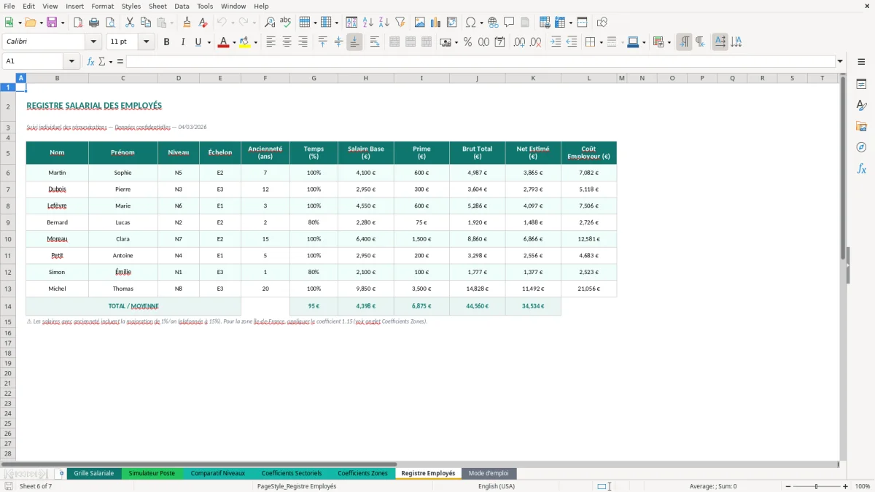This screenshot has height=492, width=875.
Task: Expand the borders dropdown arrow
Action: pyautogui.click(x=600, y=42)
